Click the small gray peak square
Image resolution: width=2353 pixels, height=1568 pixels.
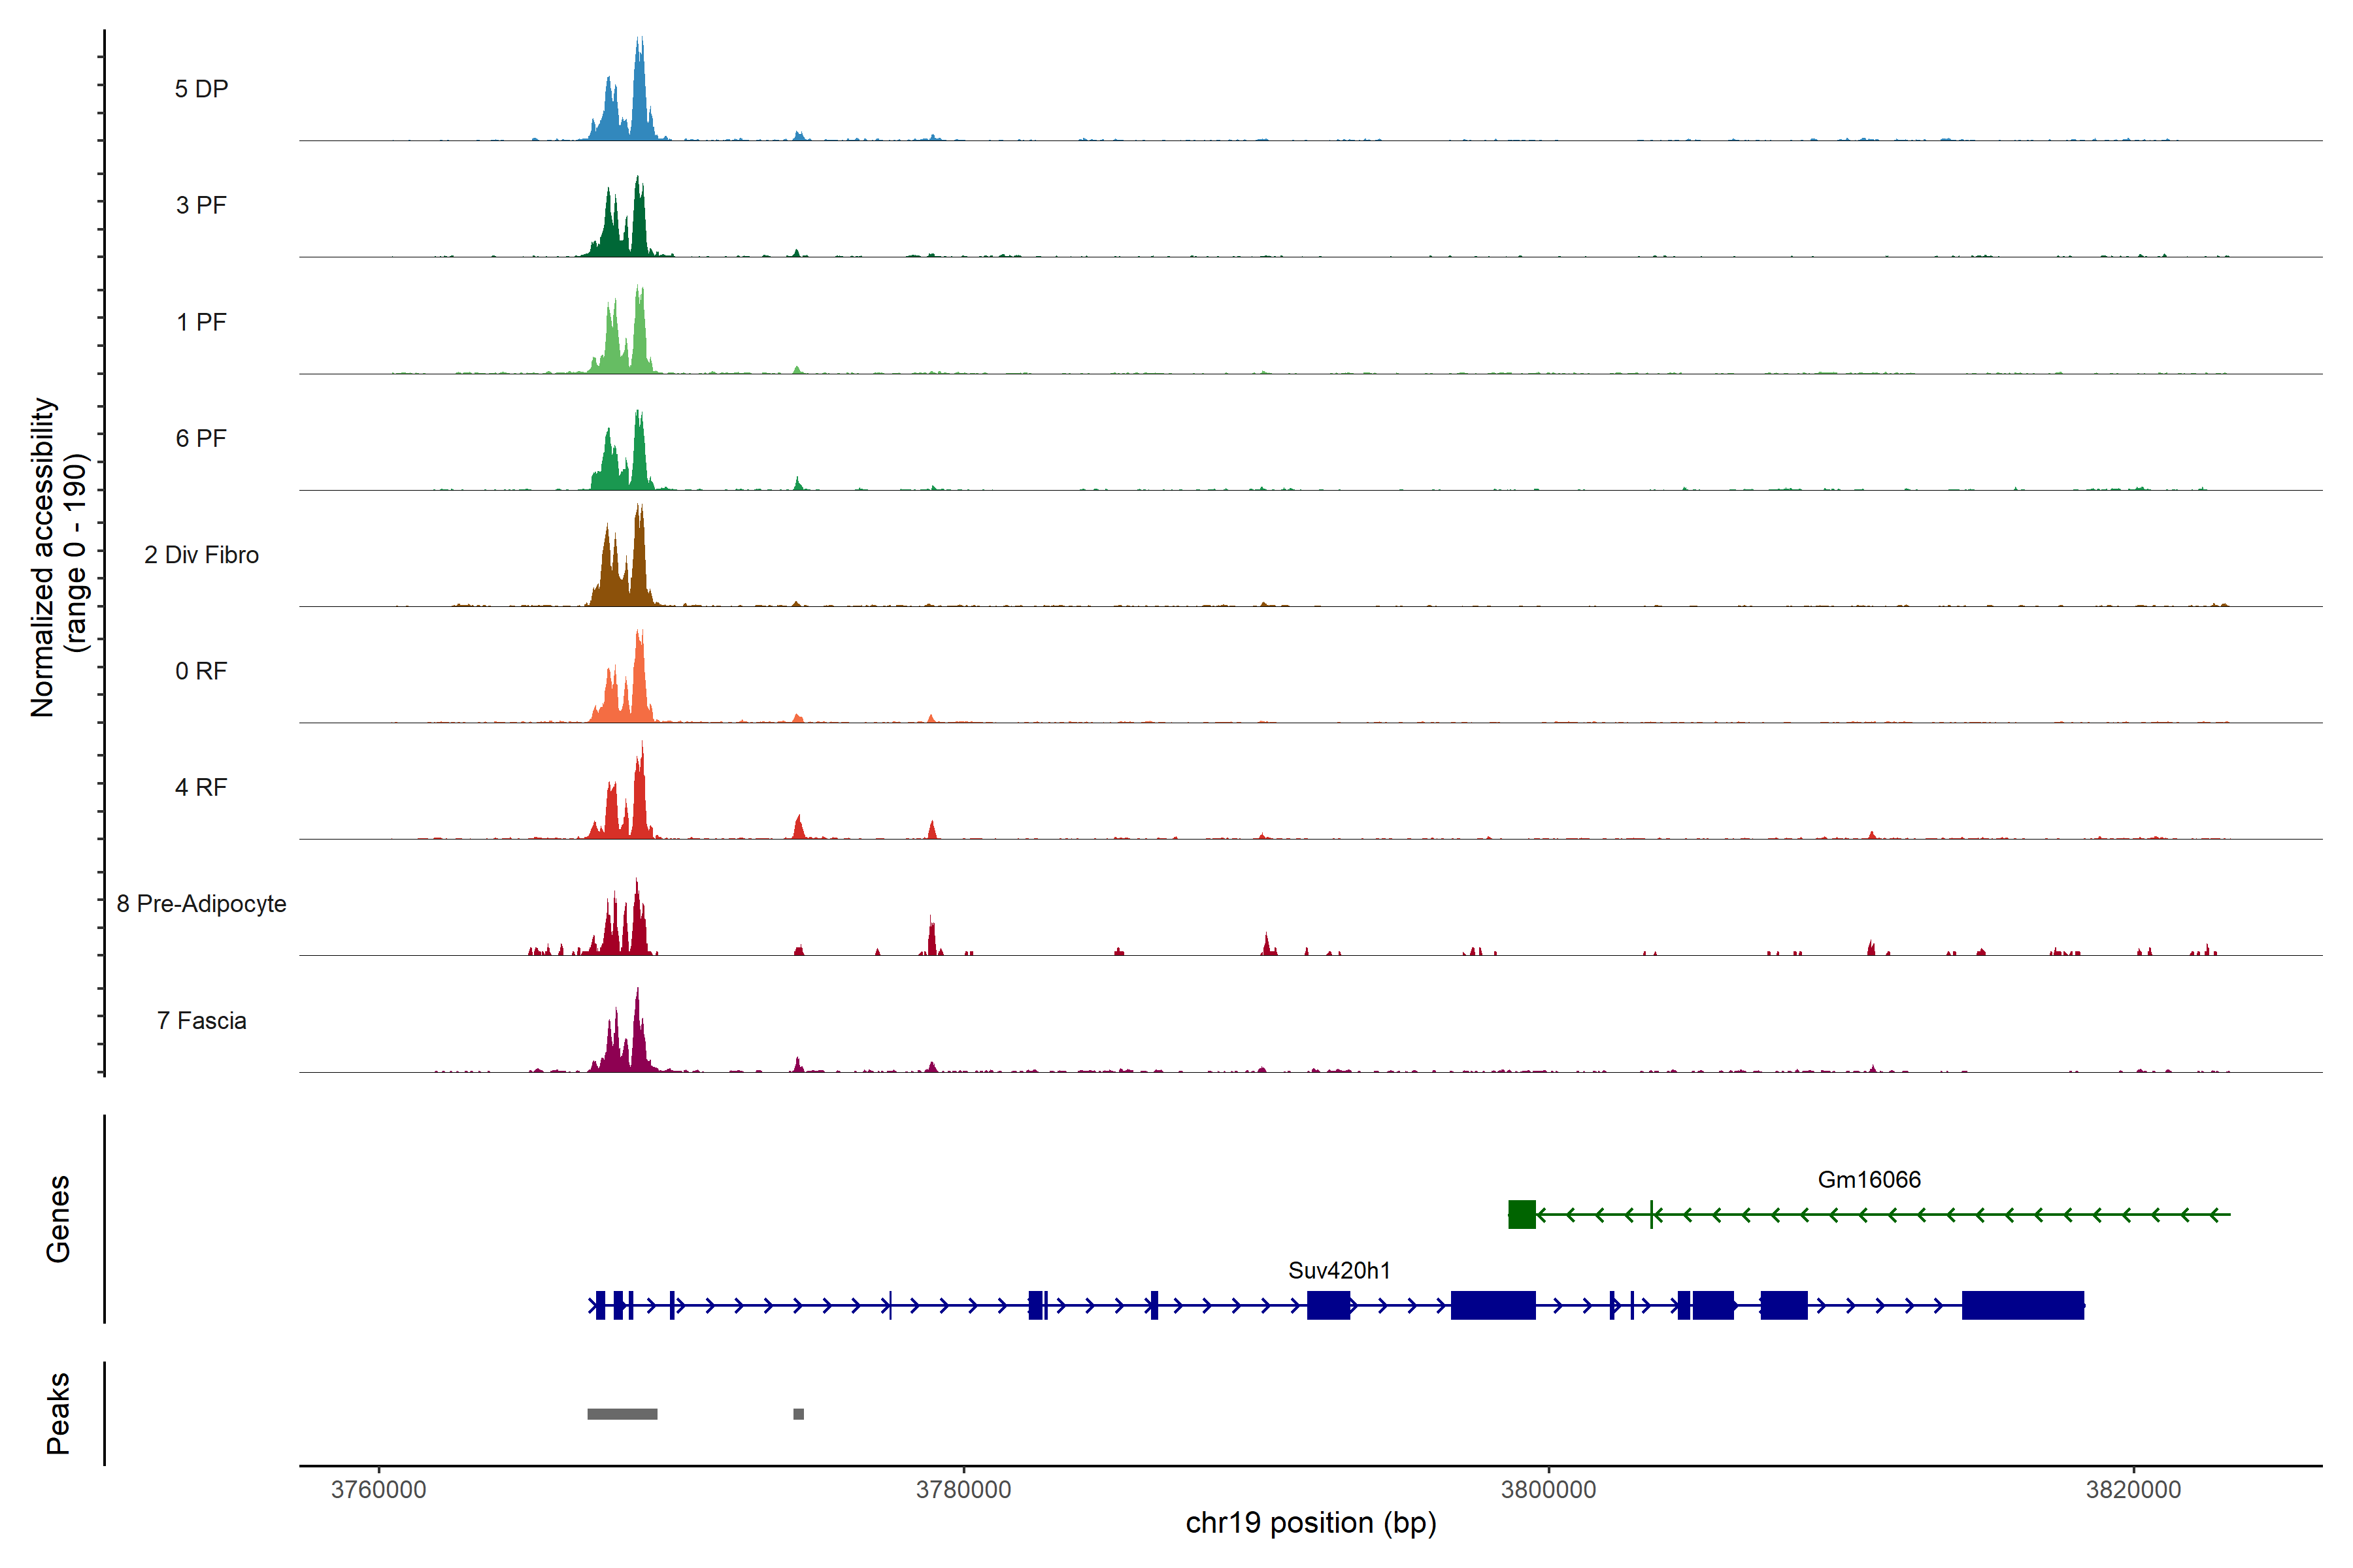[x=798, y=1413]
